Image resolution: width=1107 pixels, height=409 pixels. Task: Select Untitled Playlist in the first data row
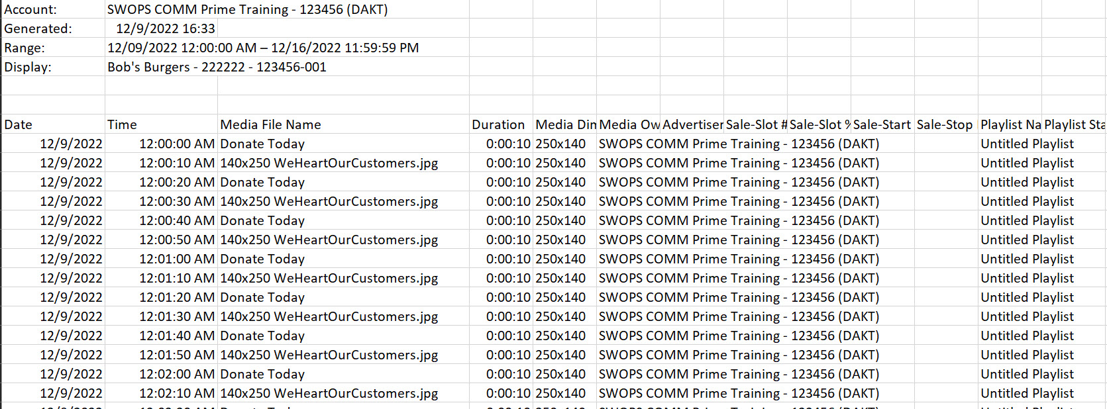point(1027,144)
